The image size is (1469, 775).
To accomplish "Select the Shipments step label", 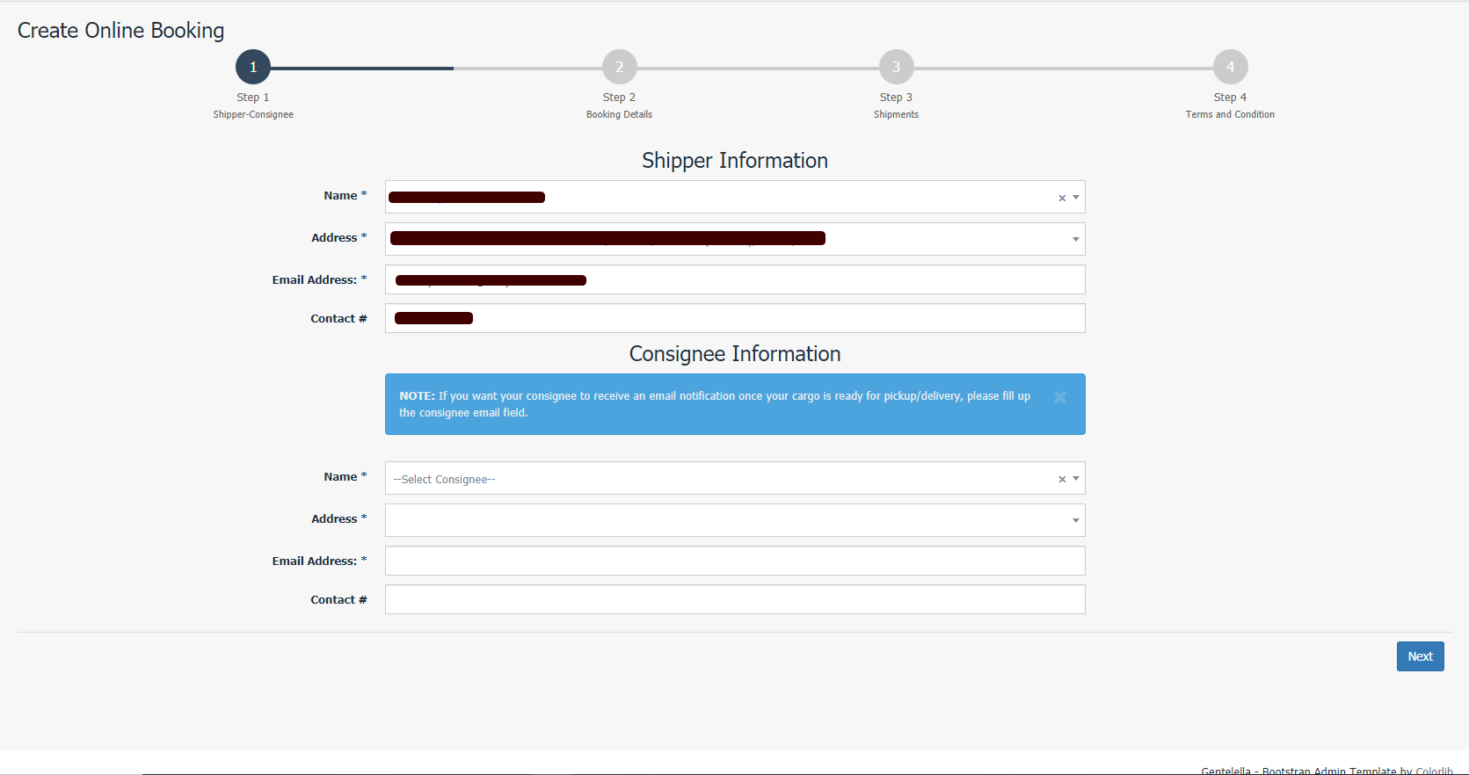I will (x=896, y=114).
